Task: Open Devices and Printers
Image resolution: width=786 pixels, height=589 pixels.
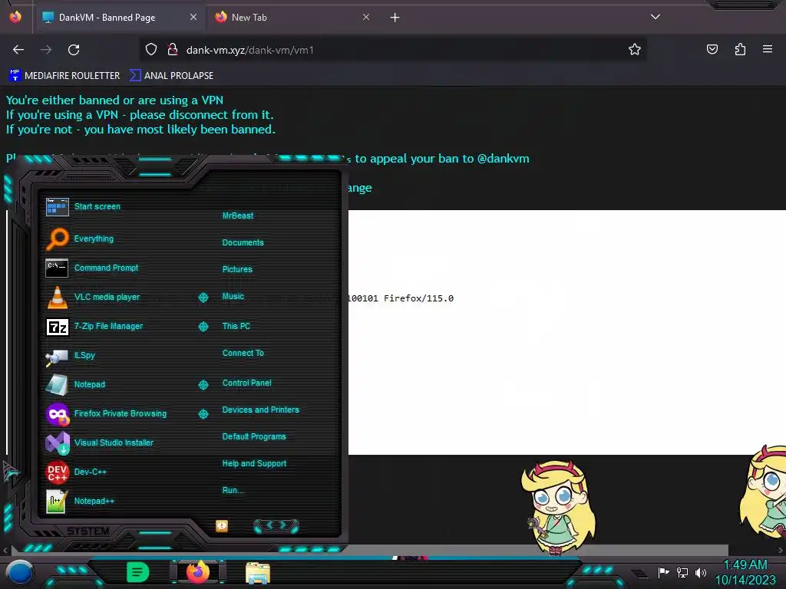Action: tap(261, 410)
